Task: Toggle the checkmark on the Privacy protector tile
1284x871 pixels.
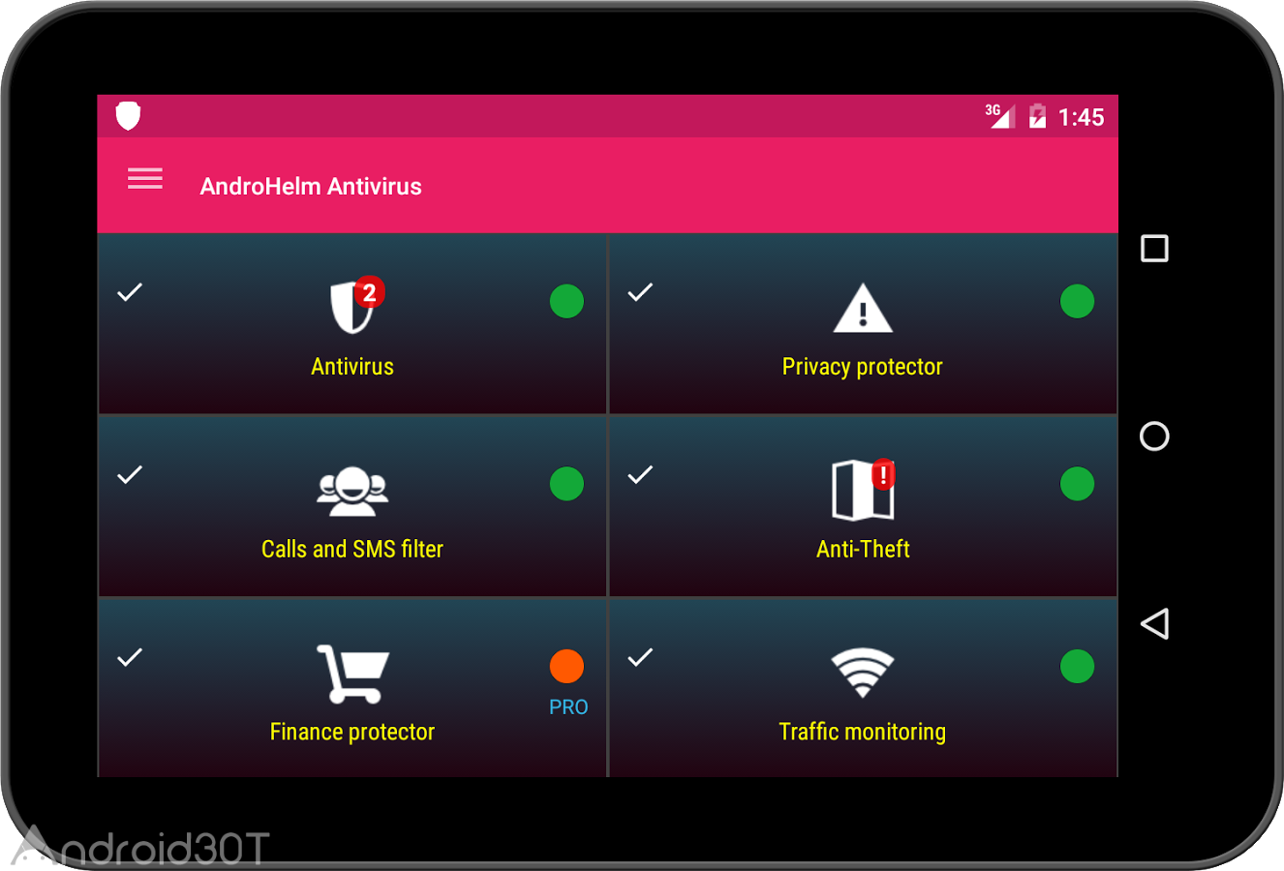Action: (640, 291)
